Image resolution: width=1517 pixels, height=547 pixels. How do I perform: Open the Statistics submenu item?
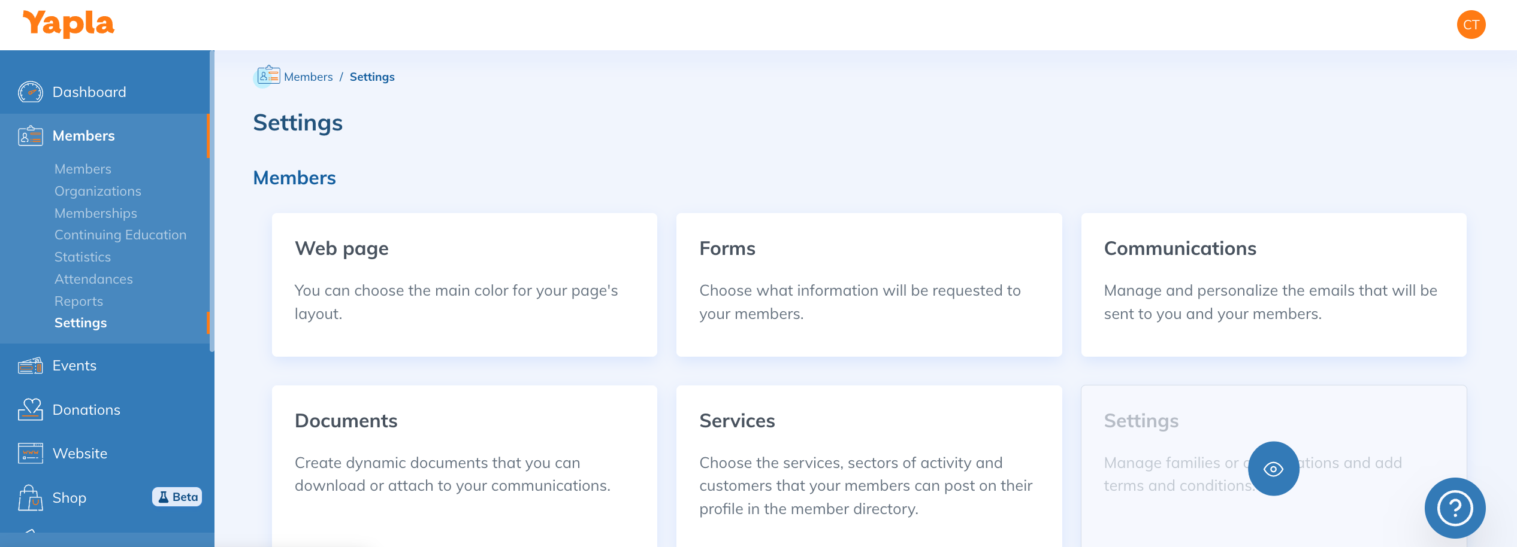[83, 257]
